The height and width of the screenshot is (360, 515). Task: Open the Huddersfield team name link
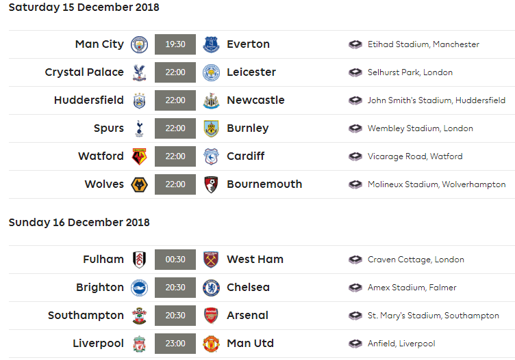click(x=89, y=100)
